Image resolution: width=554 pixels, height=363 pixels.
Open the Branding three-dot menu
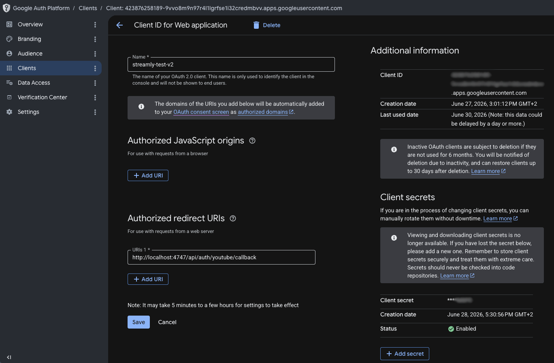pos(95,39)
